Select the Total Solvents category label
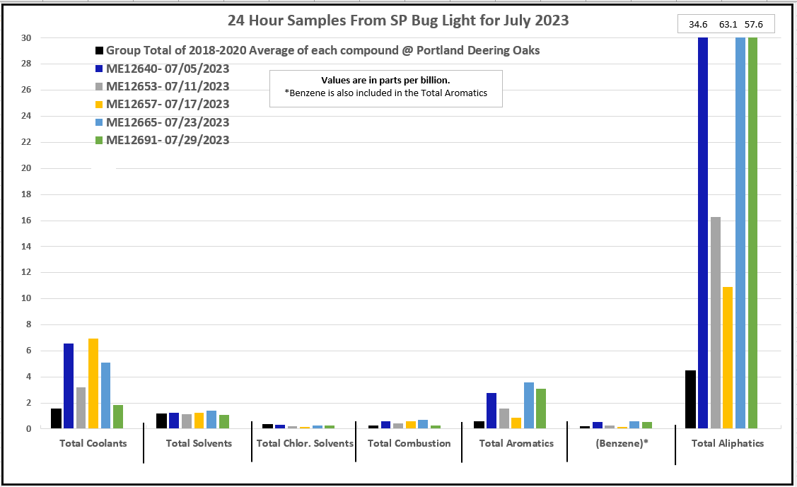 pyautogui.click(x=199, y=443)
